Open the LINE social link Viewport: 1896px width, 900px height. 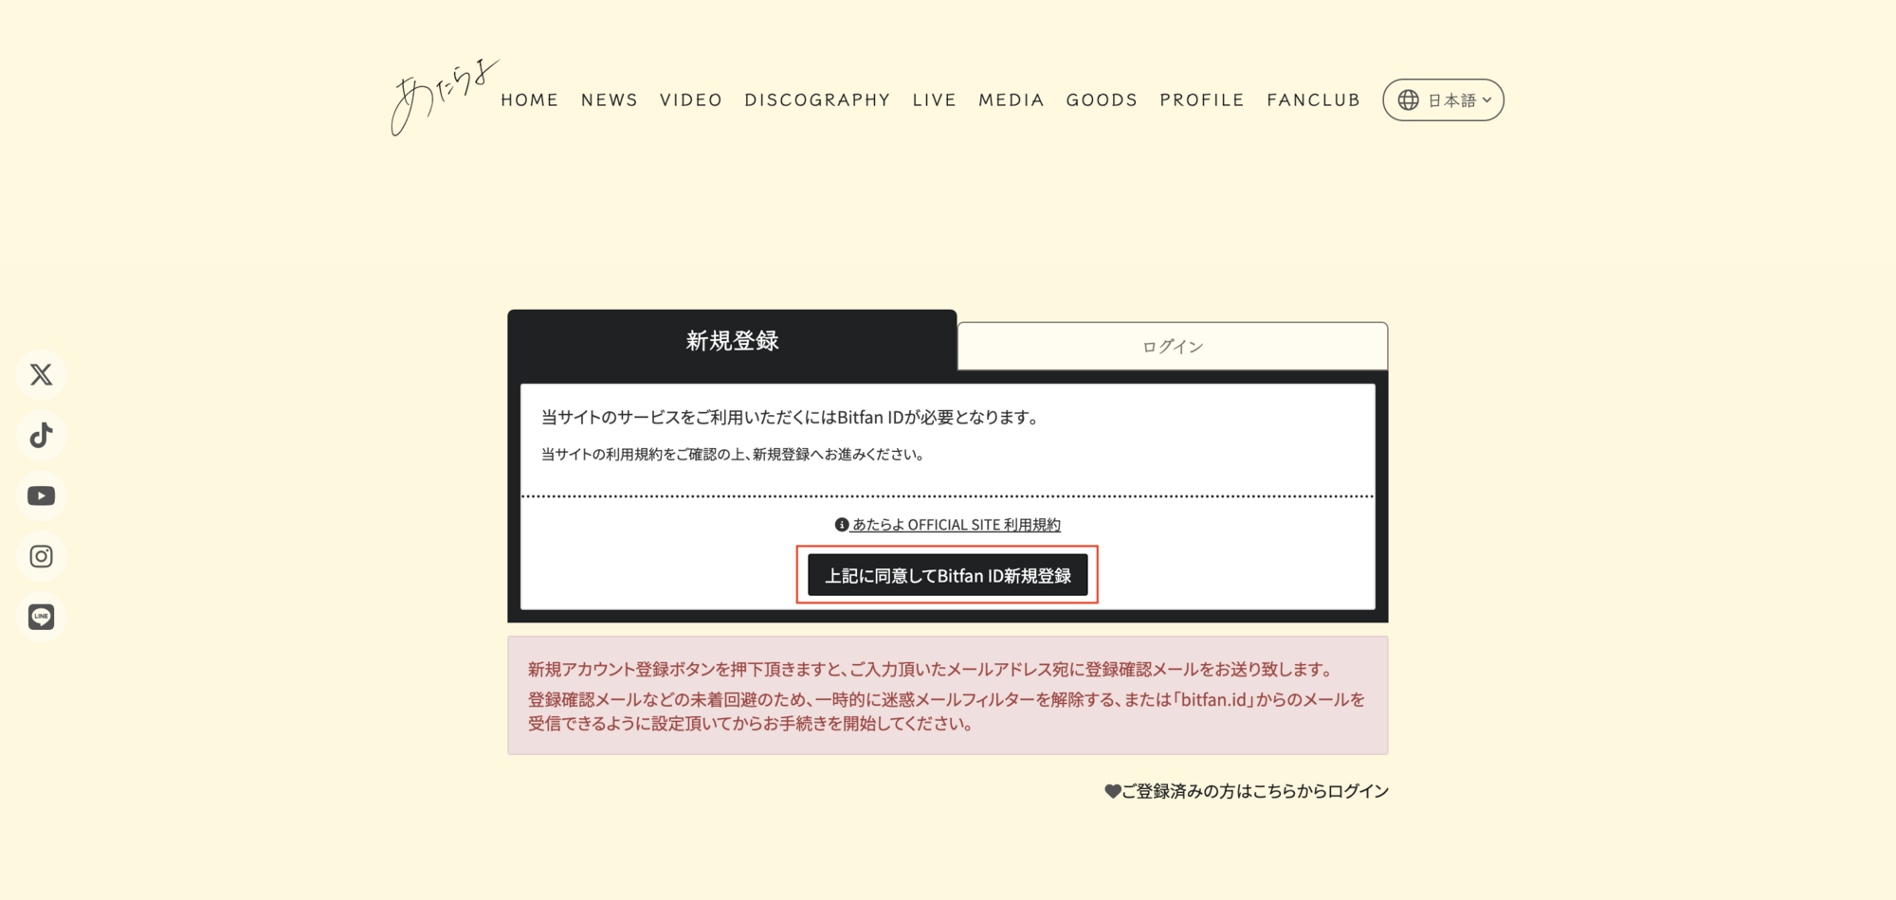click(41, 618)
